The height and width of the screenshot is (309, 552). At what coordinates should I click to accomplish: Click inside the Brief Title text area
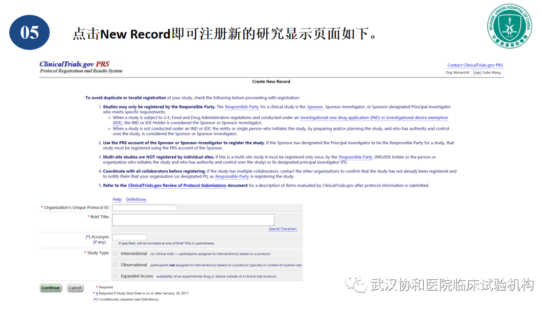193,219
